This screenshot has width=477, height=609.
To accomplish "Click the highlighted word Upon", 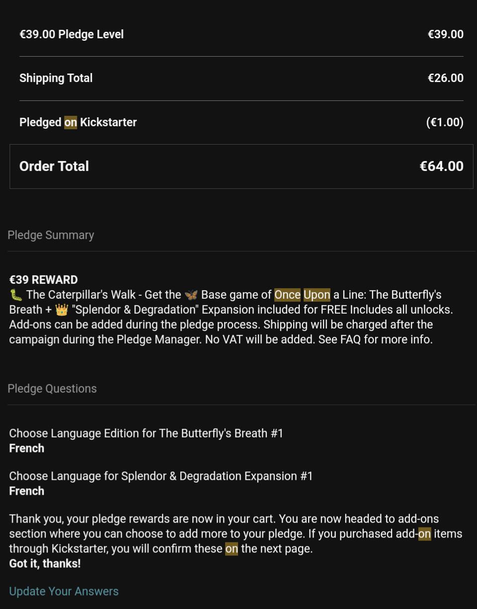I will [317, 295].
